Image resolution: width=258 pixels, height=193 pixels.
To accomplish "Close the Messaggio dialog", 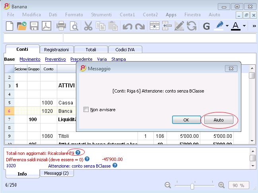I will coord(231,69).
